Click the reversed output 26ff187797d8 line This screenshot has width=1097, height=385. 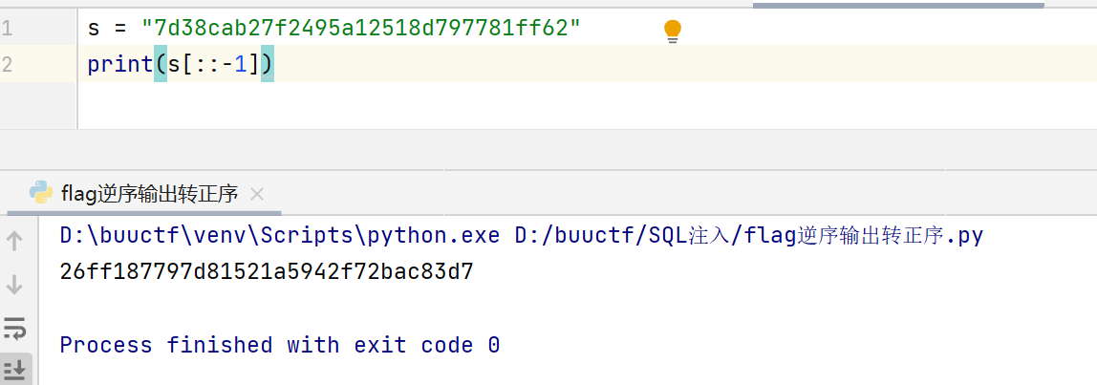click(x=268, y=271)
